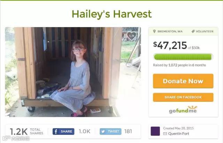Click the 1.2K total shares counter

[x=26, y=132]
